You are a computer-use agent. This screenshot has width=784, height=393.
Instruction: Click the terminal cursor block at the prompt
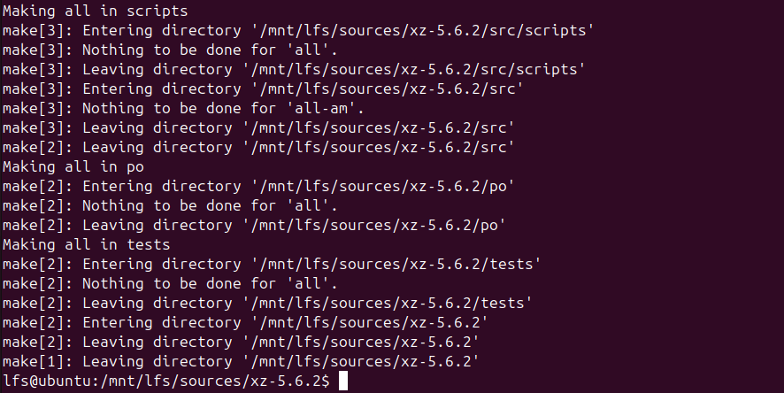[x=344, y=381]
